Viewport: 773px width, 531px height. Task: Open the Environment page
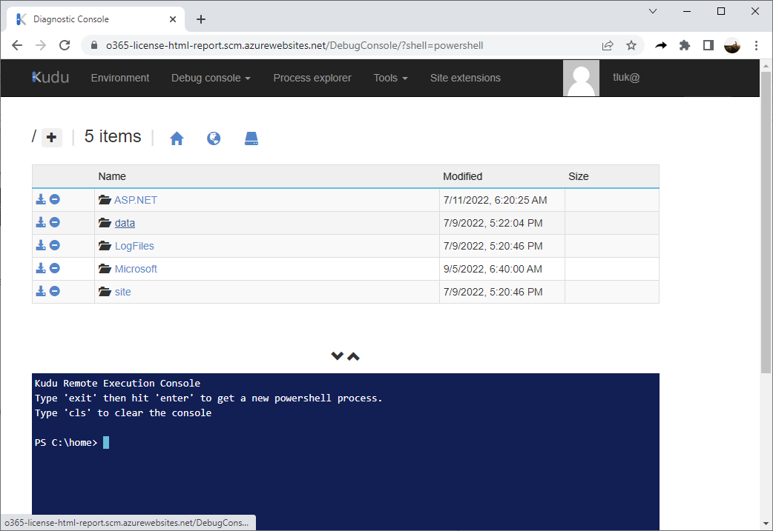click(x=119, y=78)
